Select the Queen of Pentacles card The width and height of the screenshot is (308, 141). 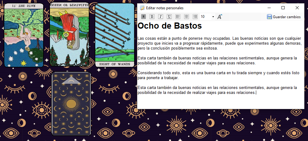coord(70,34)
